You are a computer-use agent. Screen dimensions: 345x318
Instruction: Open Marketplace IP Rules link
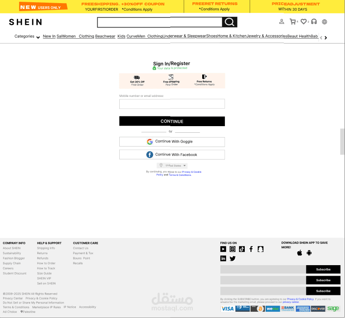[47, 307]
